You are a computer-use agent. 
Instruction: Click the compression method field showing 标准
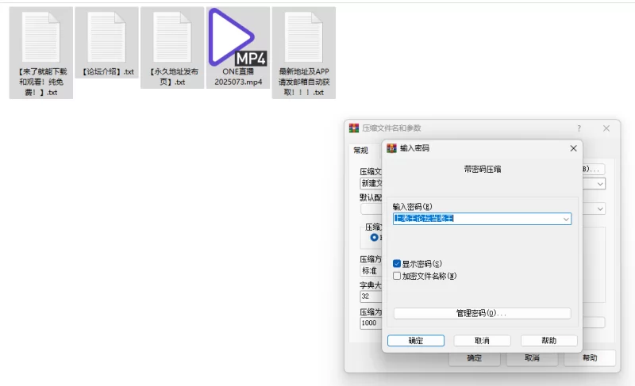(x=371, y=271)
